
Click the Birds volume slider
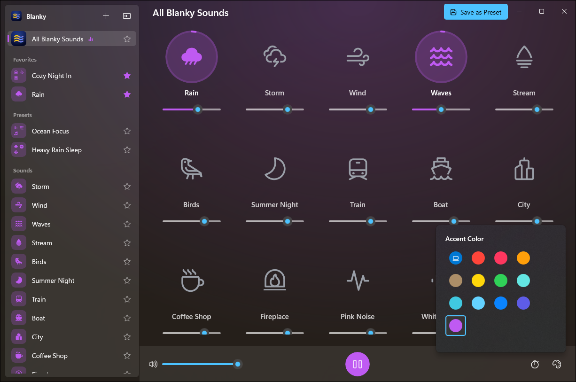point(192,221)
